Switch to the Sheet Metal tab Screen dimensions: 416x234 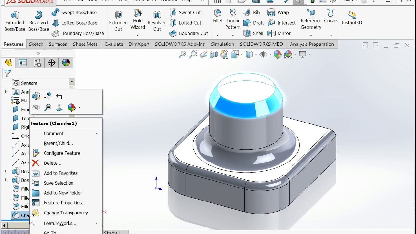[86, 44]
